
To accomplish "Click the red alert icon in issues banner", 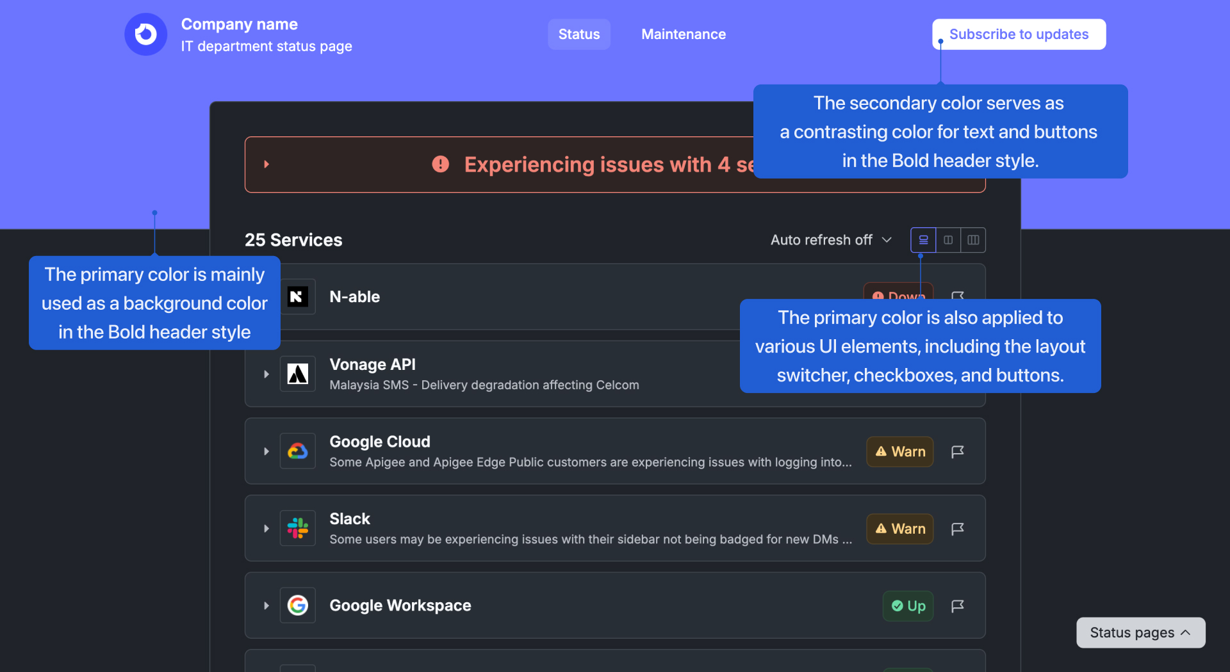I will [441, 164].
